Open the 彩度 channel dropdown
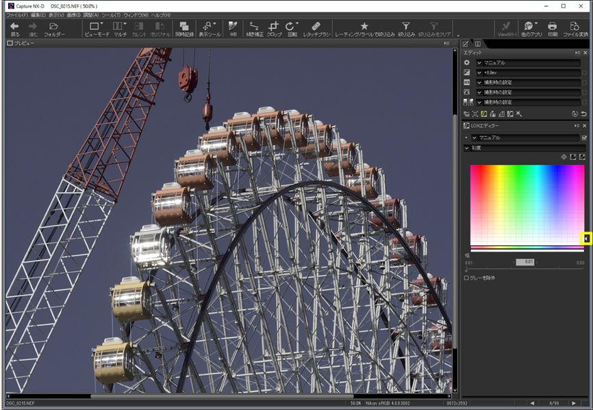The width and height of the screenshot is (593, 410). (x=525, y=148)
